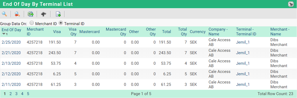Image resolution: width=297 pixels, height=98 pixels.
Task: Open the 2/13/2020 end of day entry
Action: pyautogui.click(x=11, y=64)
